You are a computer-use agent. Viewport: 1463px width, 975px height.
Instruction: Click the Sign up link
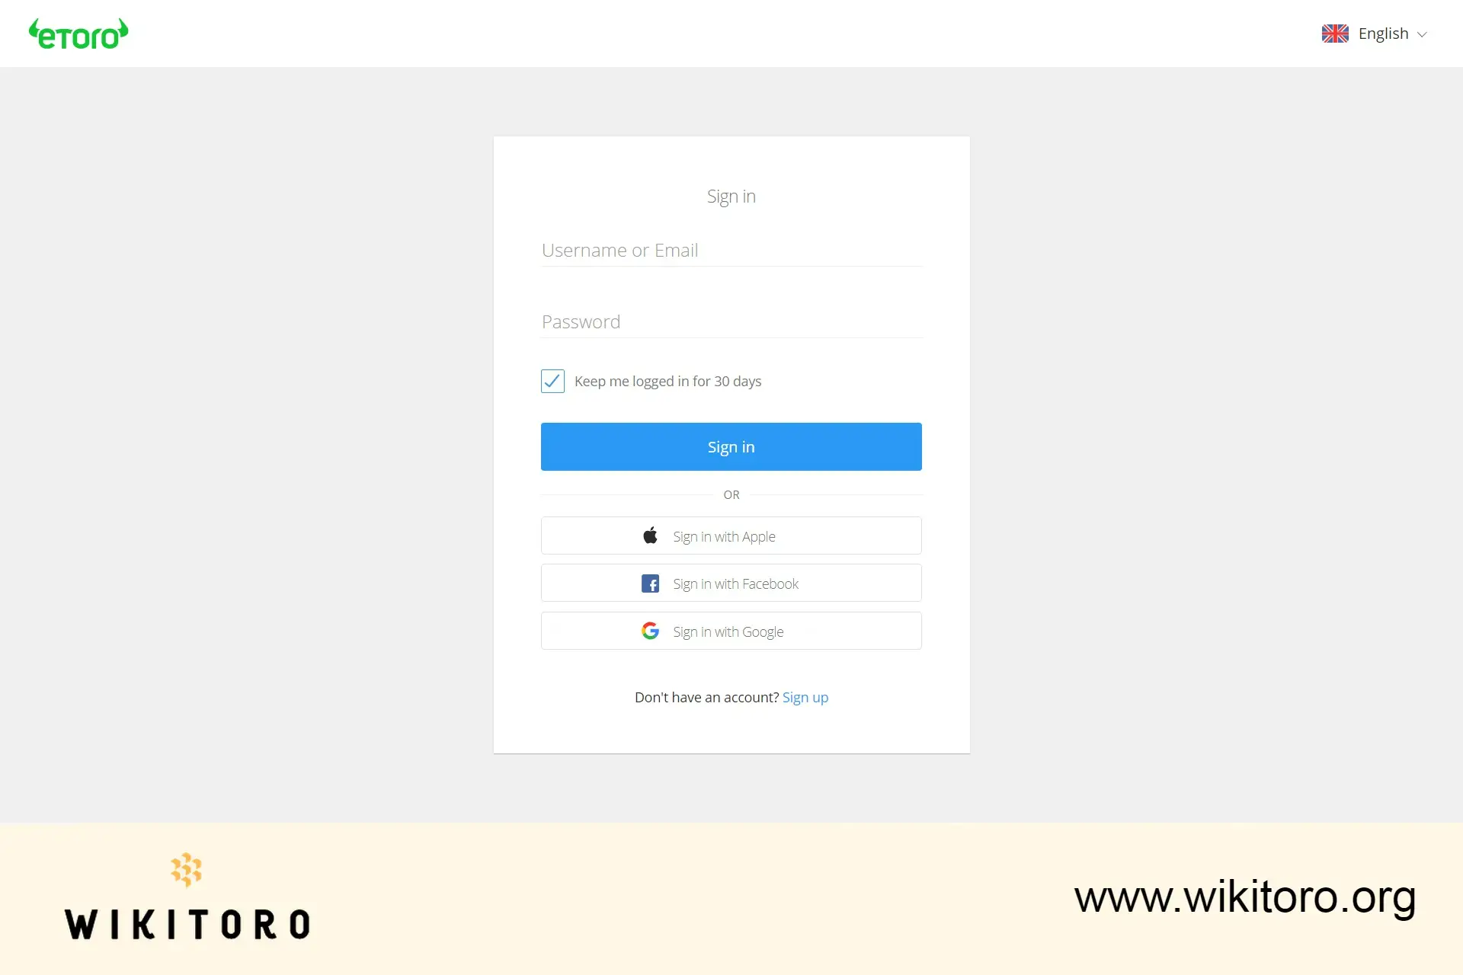pyautogui.click(x=805, y=696)
